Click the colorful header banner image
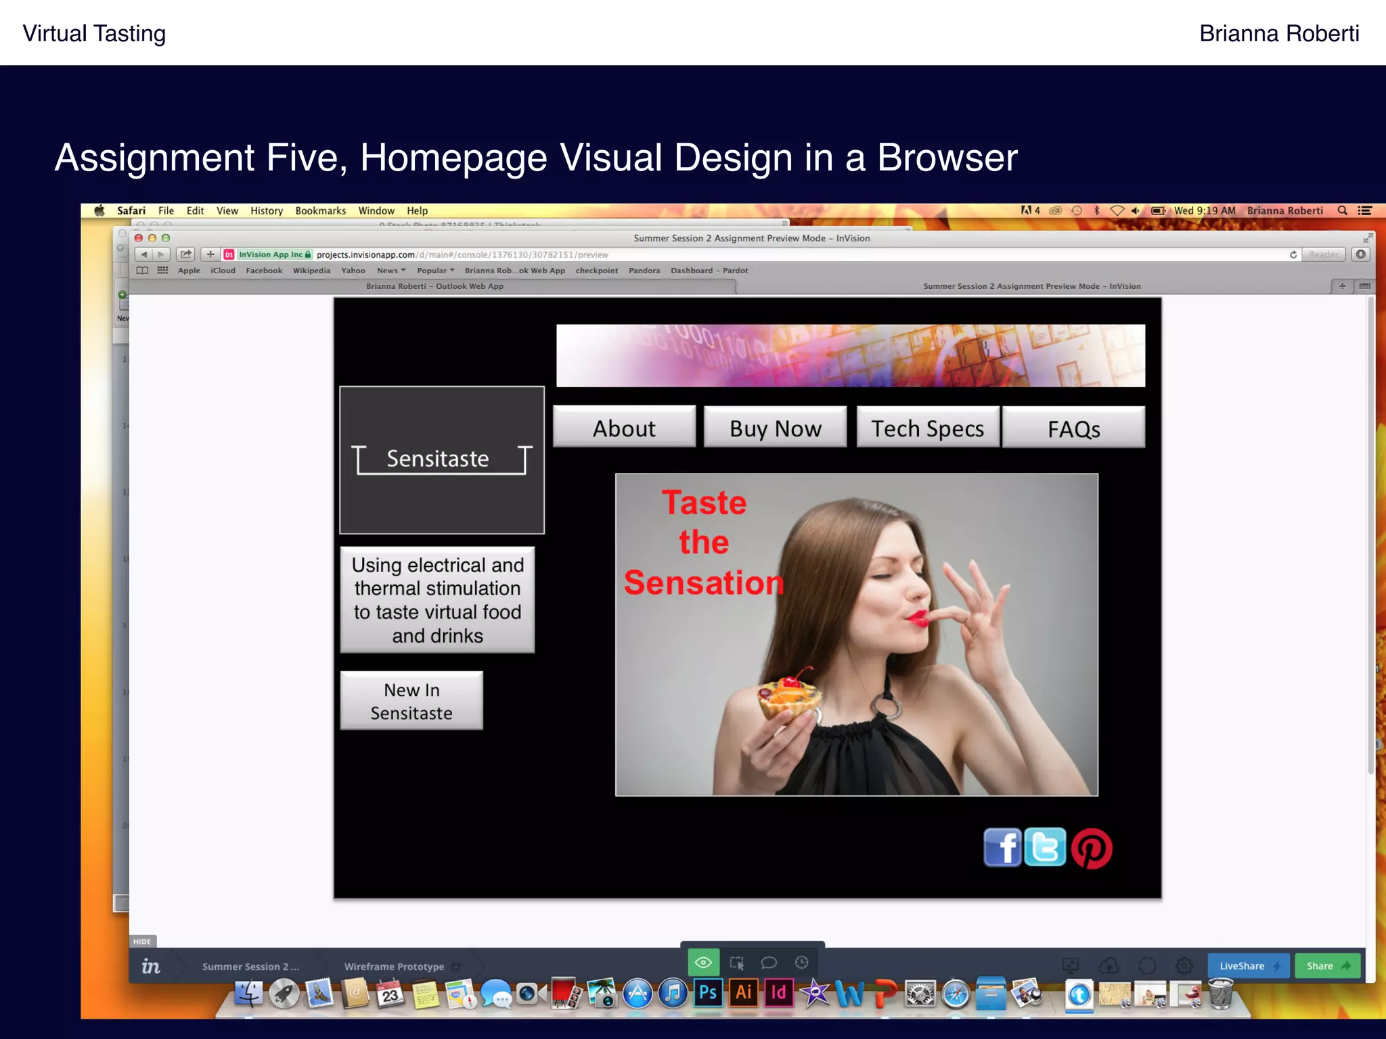This screenshot has height=1039, width=1386. (851, 356)
